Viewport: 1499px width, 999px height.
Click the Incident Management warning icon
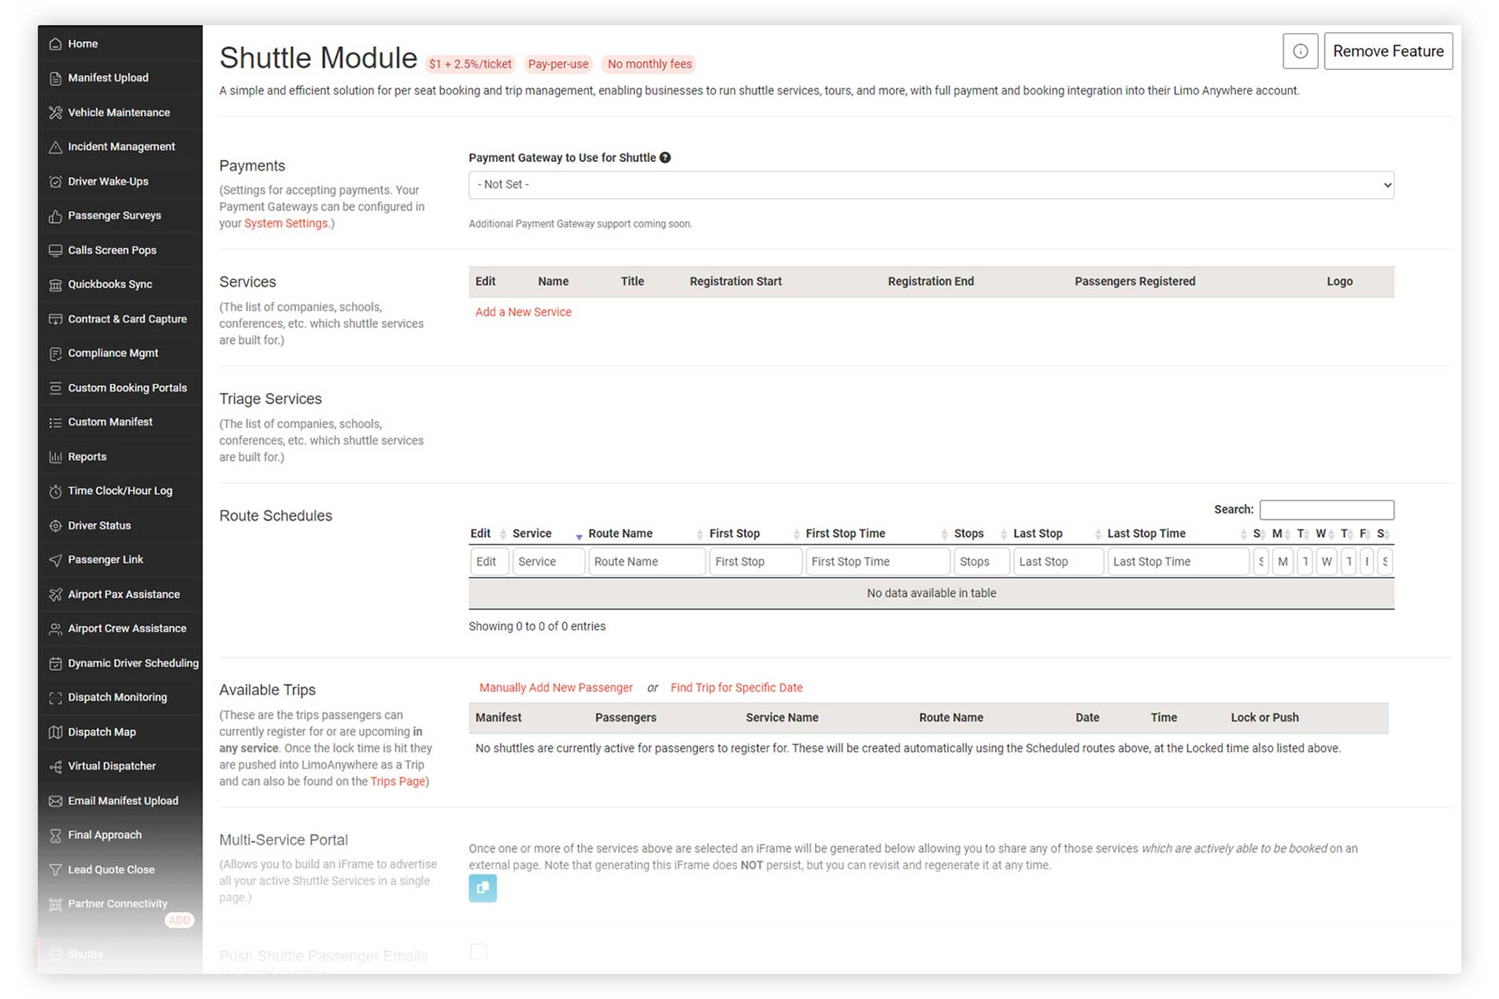55,147
